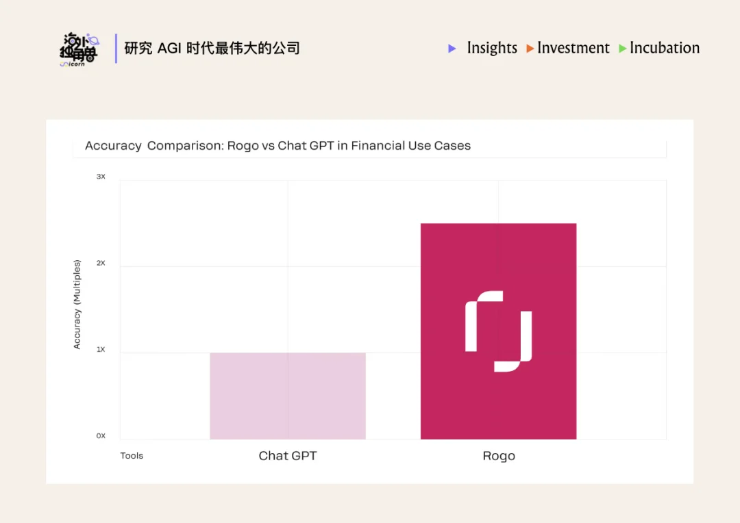Select the light pink Chat GPT bar color

(x=288, y=396)
